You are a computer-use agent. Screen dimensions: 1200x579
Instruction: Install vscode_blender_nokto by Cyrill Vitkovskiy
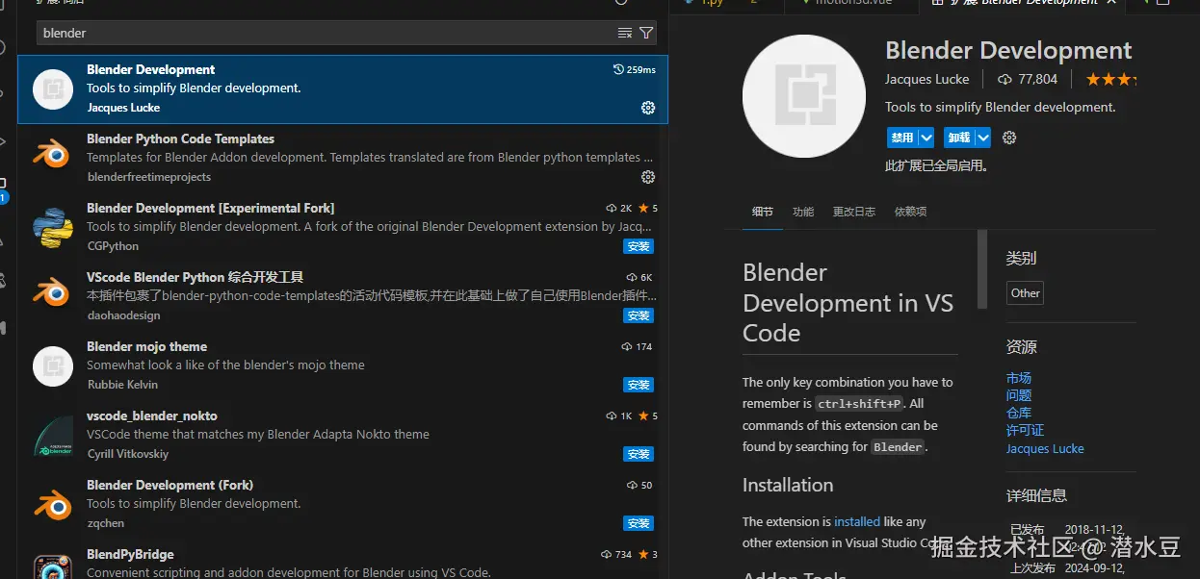click(x=639, y=454)
